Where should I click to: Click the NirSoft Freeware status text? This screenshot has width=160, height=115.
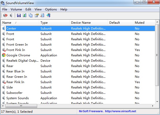(x=91, y=111)
